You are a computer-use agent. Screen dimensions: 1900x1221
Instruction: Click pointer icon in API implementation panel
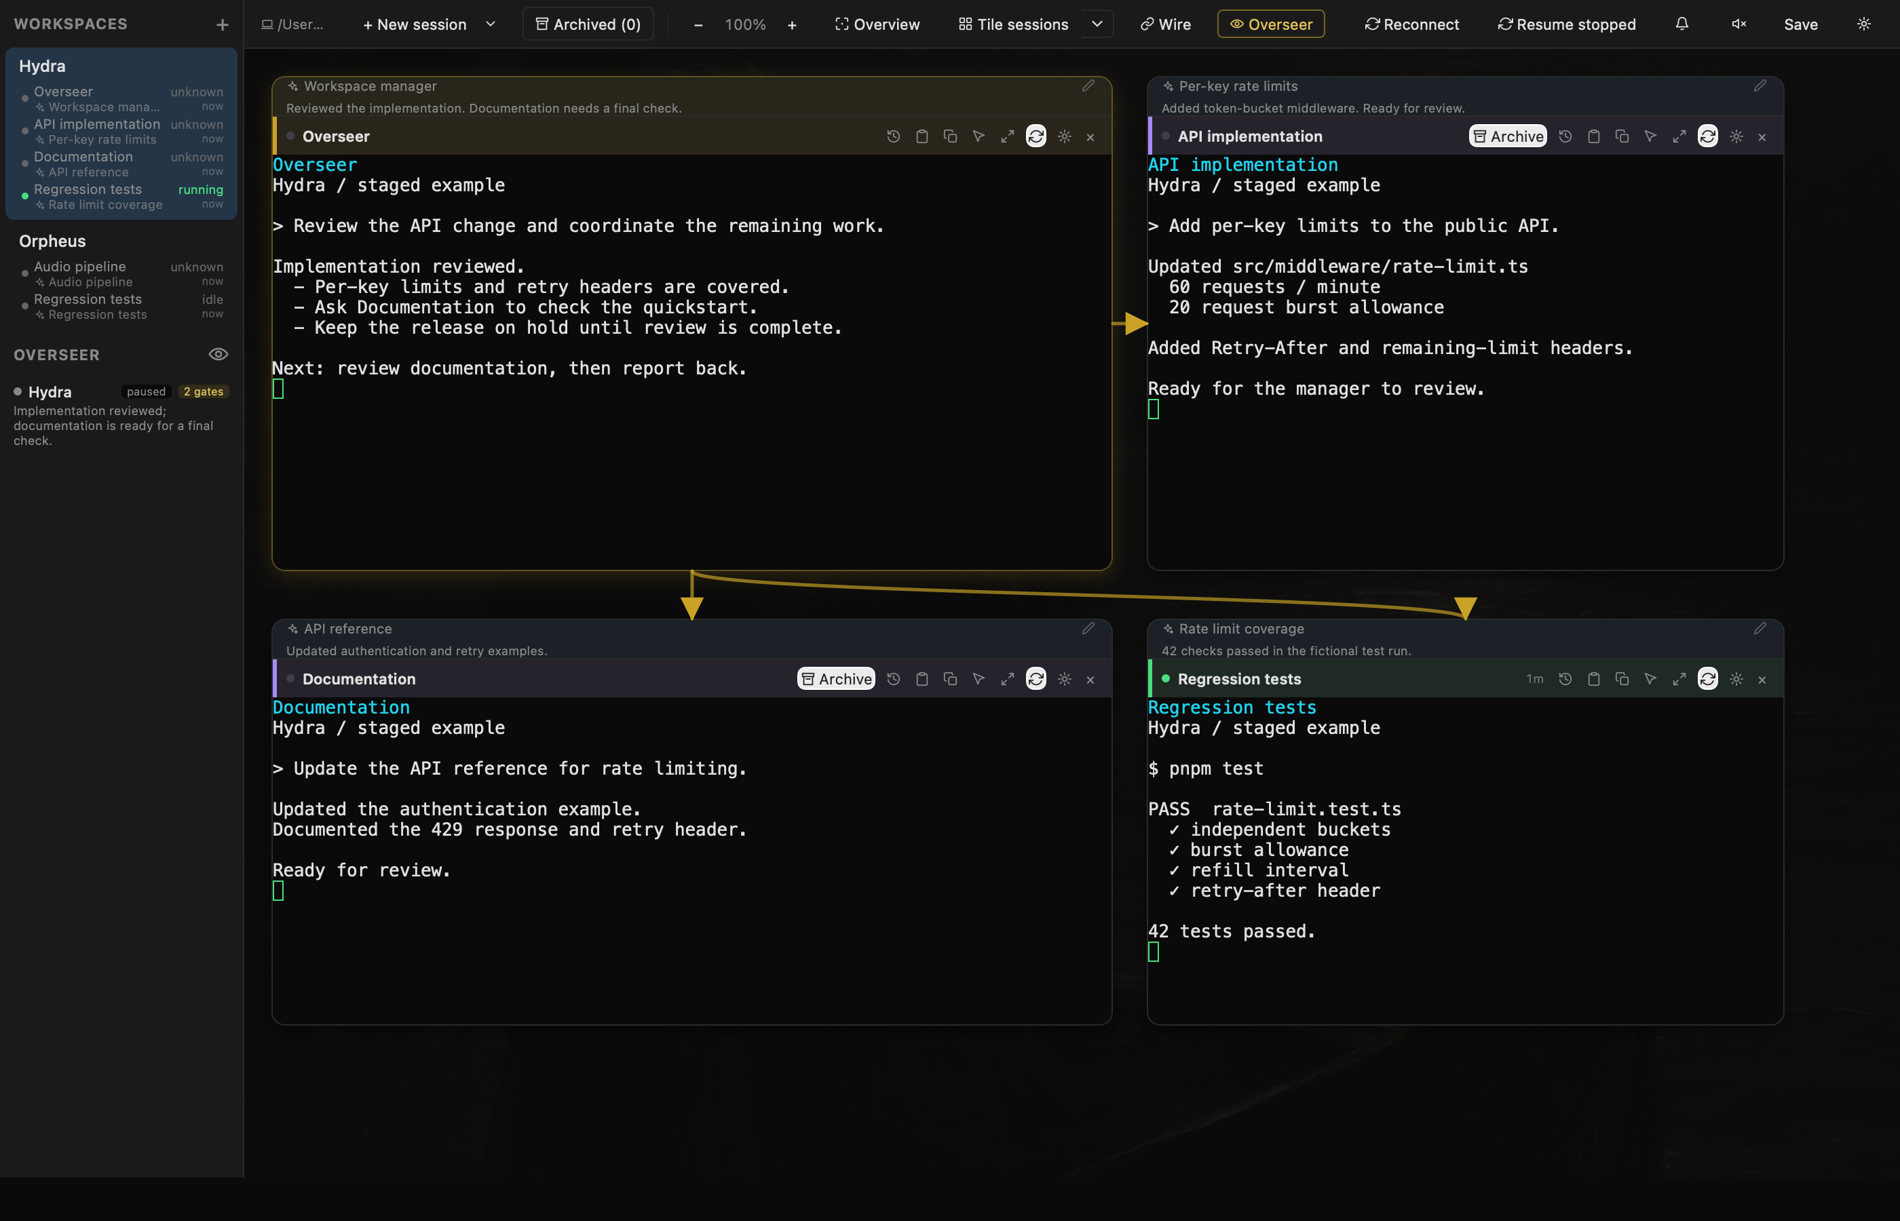[1650, 136]
